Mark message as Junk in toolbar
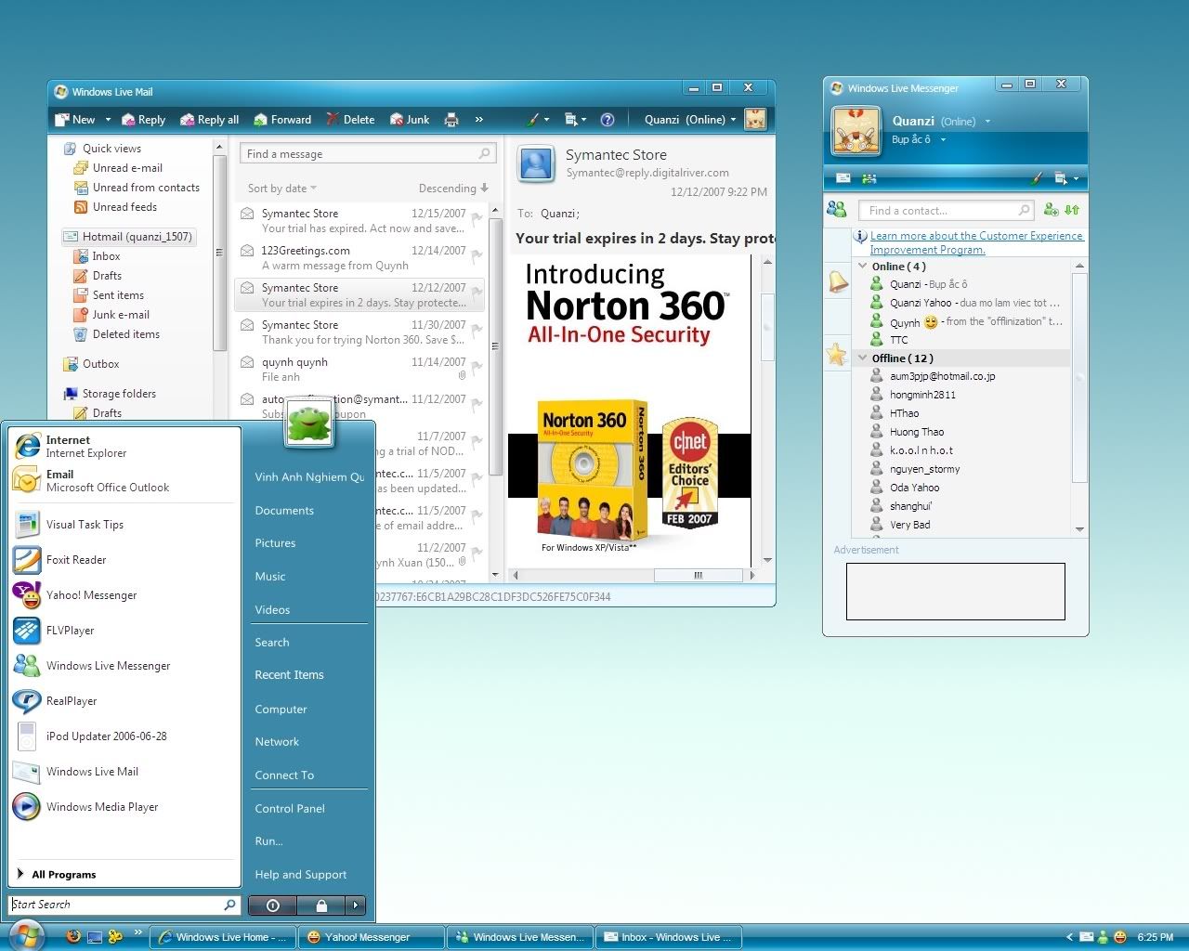 [x=410, y=120]
